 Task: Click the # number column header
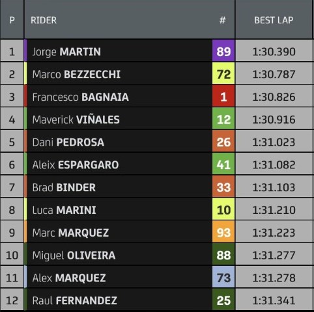pos(222,20)
